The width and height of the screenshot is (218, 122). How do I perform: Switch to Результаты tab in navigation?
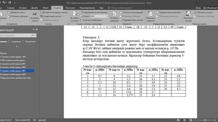tap(30, 41)
